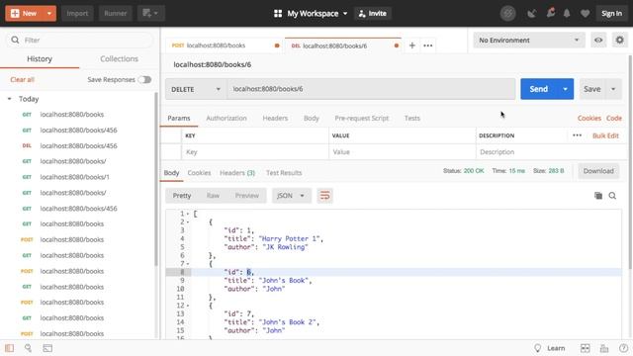Click the sync status icon
This screenshot has width=633, height=356.
[507, 13]
